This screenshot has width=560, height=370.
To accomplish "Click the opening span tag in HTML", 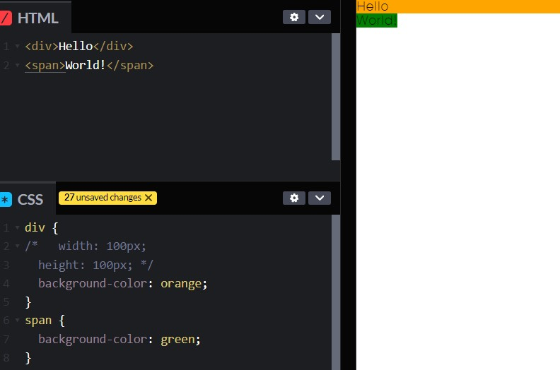I will tap(45, 66).
